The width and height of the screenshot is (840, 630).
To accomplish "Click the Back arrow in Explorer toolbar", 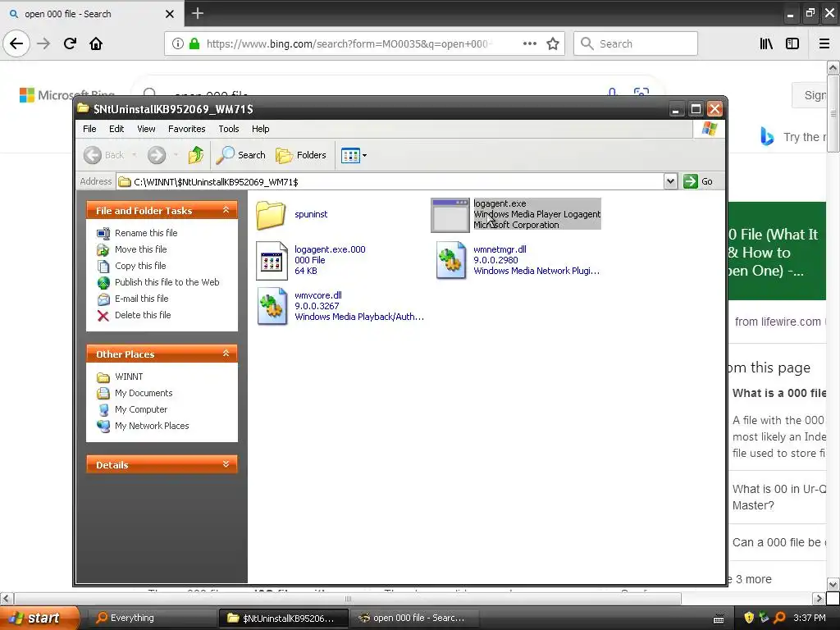I will 93,155.
